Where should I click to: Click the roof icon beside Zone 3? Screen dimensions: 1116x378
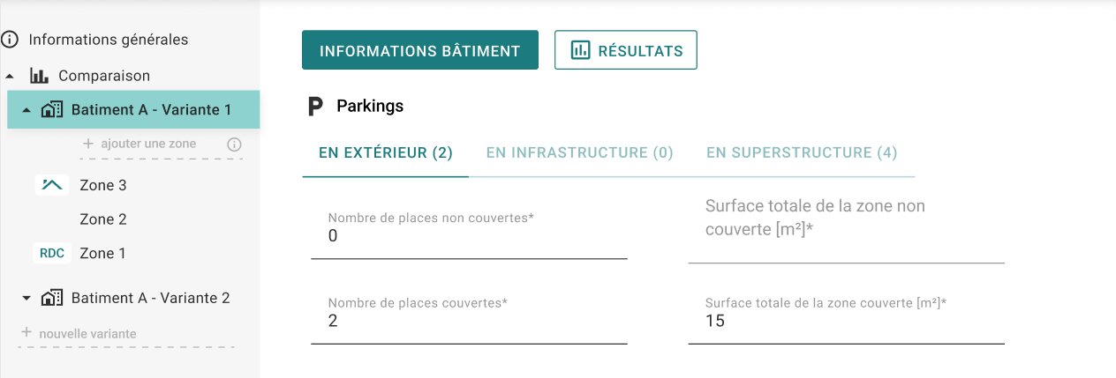(x=53, y=185)
